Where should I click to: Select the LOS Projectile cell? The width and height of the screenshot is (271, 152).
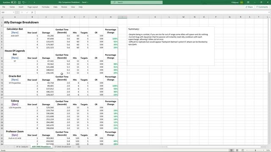[15, 108]
